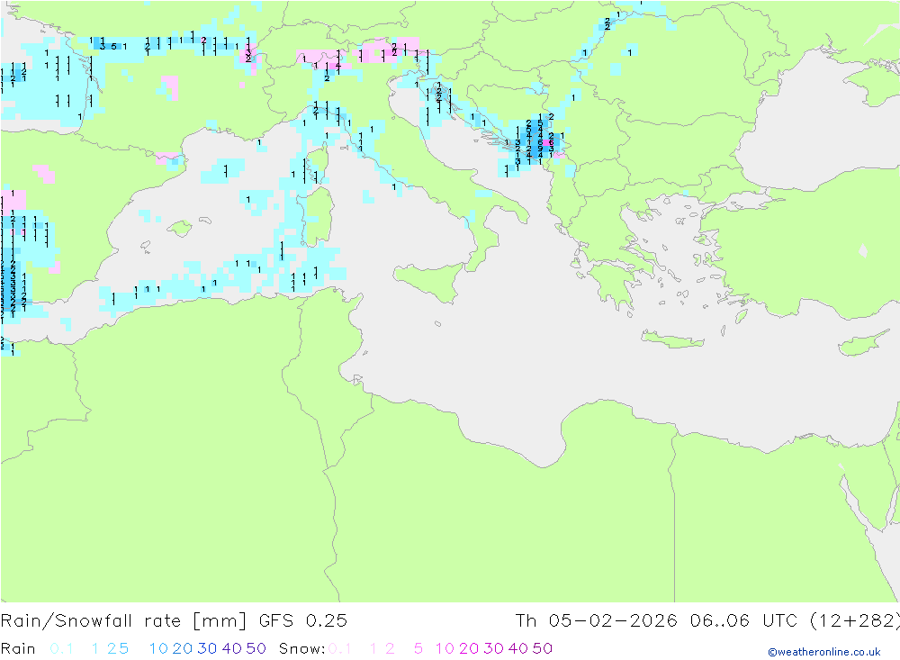This screenshot has width=900, height=660.
Task: Click the 'Snow:' legend label
Action: (301, 648)
